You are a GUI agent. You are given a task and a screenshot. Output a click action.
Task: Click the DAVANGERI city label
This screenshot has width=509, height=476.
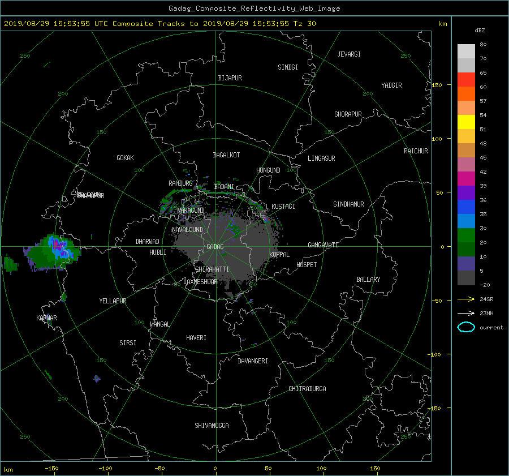point(253,361)
